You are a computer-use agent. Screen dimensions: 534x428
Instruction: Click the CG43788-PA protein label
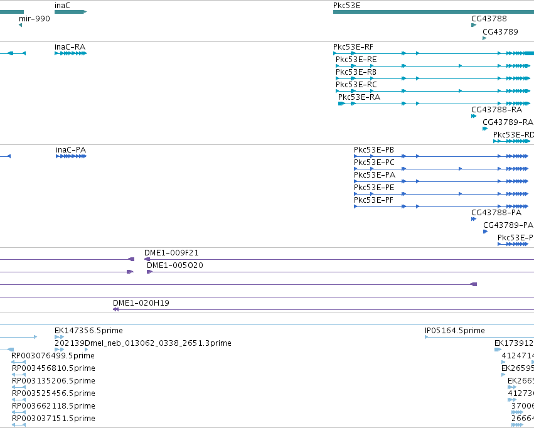tap(496, 213)
